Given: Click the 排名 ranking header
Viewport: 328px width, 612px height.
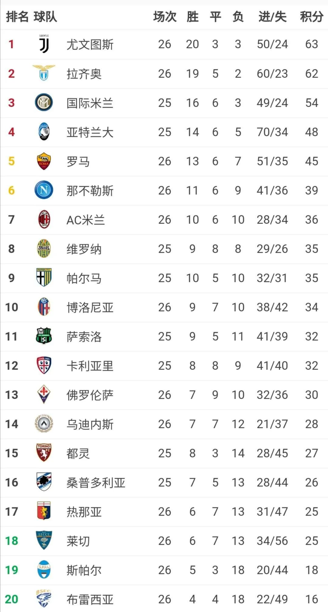Looking at the screenshot, I should (17, 16).
